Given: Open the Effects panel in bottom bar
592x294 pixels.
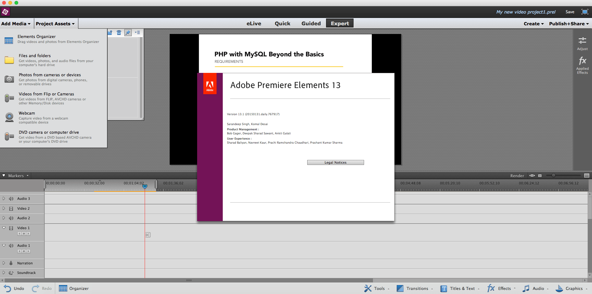Looking at the screenshot, I should point(501,288).
